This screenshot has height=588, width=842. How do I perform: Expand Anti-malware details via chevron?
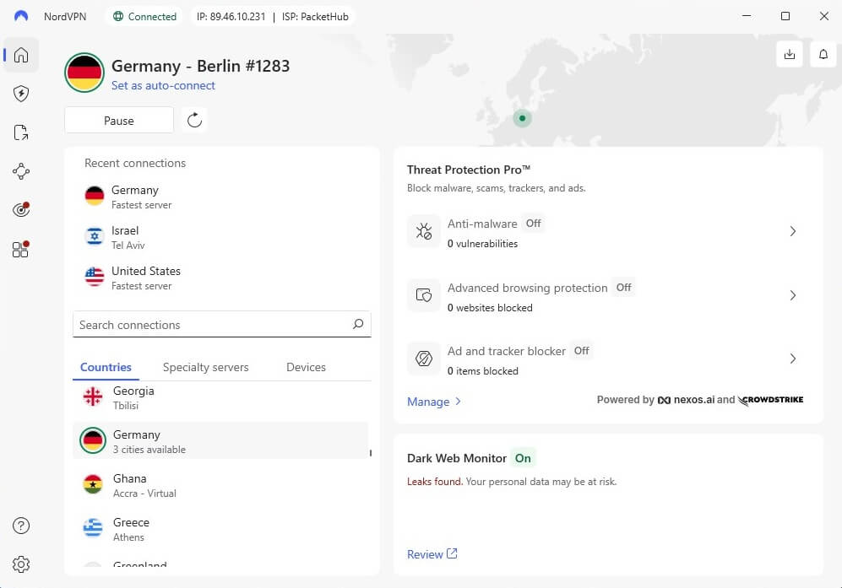792,231
